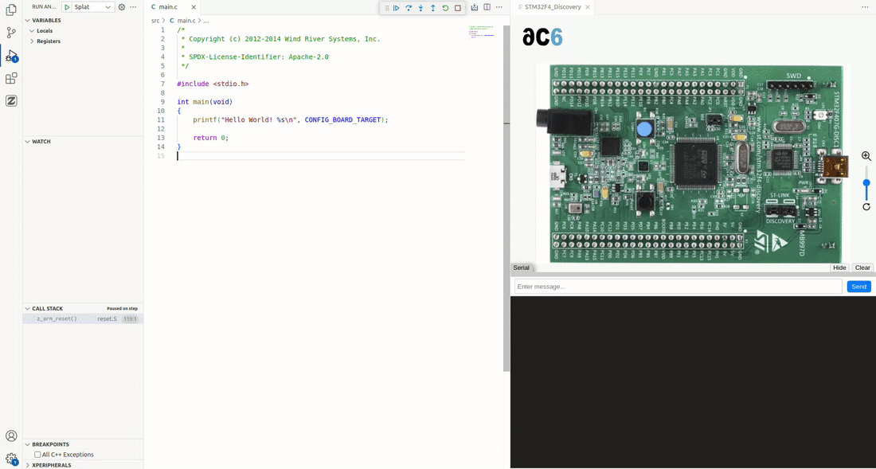This screenshot has width=876, height=469.
Task: Zoom in on the board image
Action: tap(866, 156)
